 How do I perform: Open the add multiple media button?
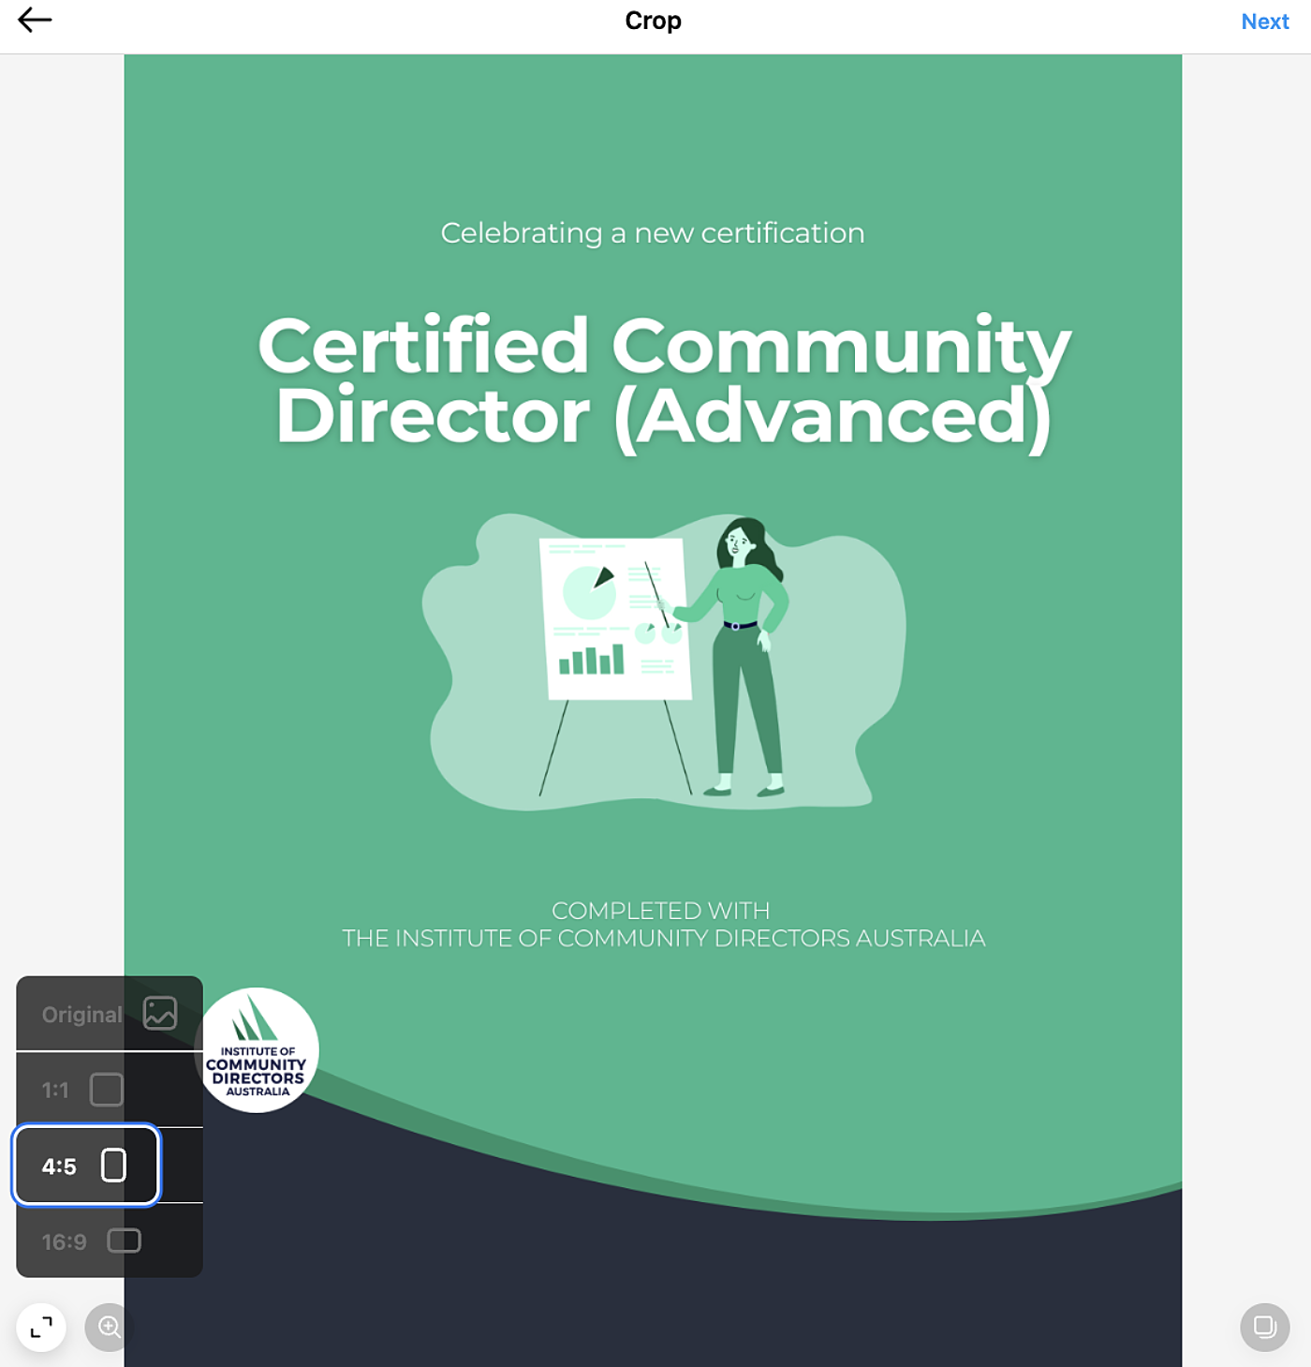click(x=1264, y=1327)
